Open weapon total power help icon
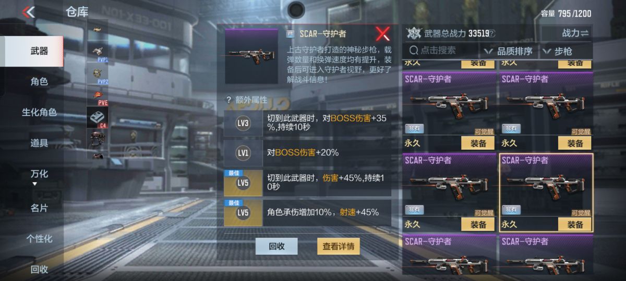The width and height of the screenshot is (626, 281). click(492, 34)
